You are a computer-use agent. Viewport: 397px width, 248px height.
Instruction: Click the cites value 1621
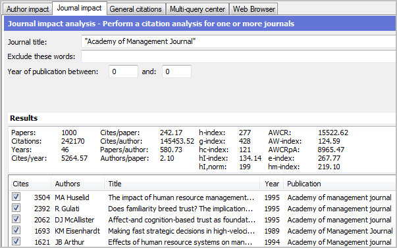(x=42, y=242)
